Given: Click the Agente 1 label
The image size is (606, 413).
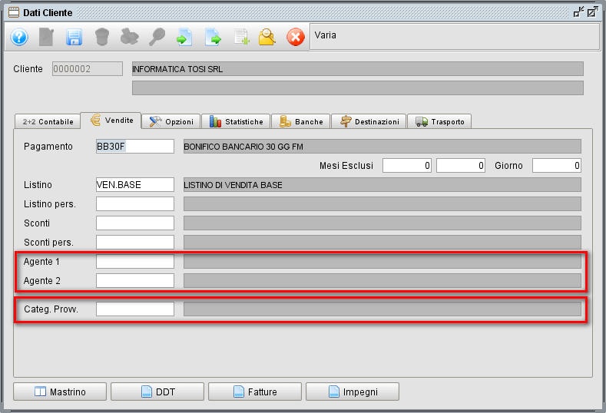Looking at the screenshot, I should [x=41, y=262].
